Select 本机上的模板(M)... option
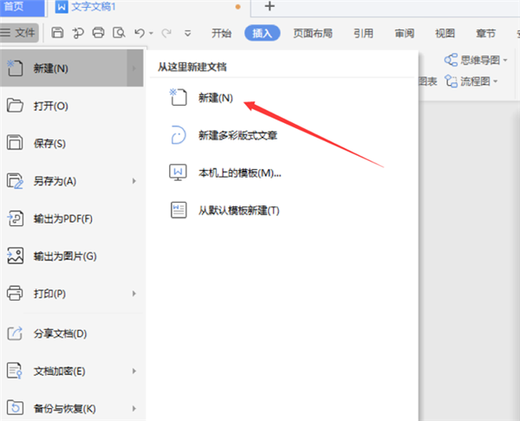 click(240, 172)
